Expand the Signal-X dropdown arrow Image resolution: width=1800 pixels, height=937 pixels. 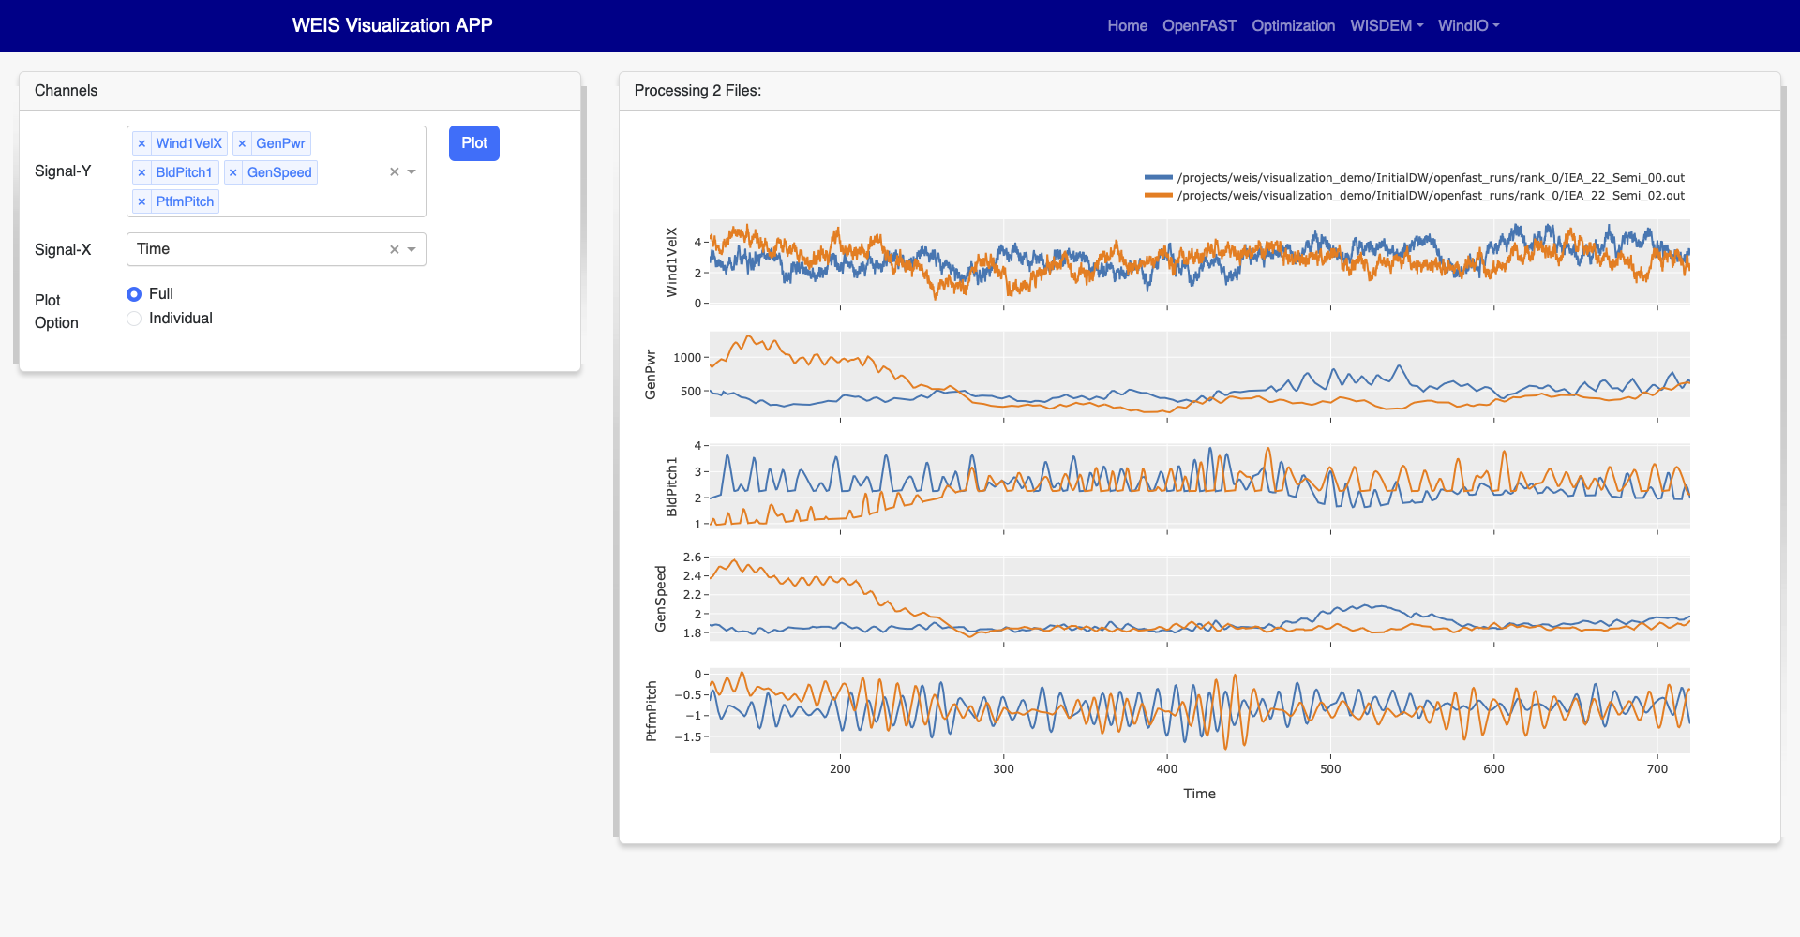tap(412, 249)
